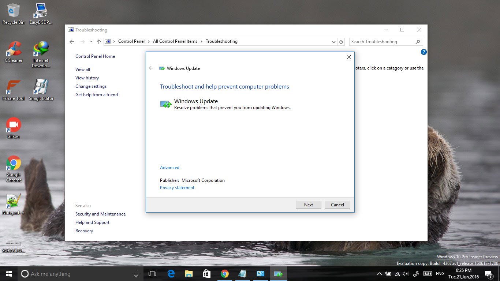Open Action Center notifications icon
The width and height of the screenshot is (500, 281).
[488, 274]
